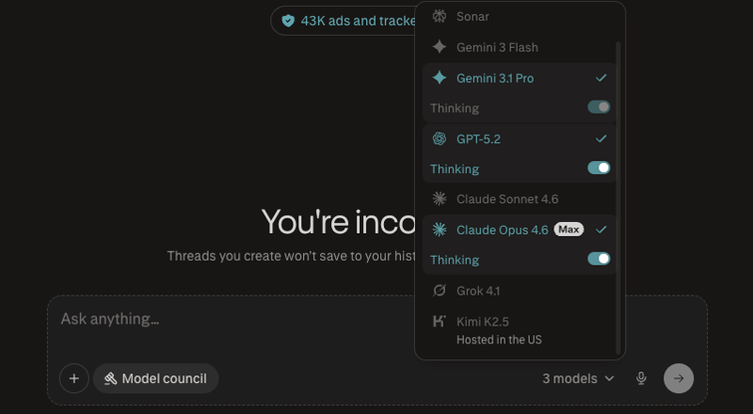
Task: Collapse the 3 models dropdown
Action: 578,378
